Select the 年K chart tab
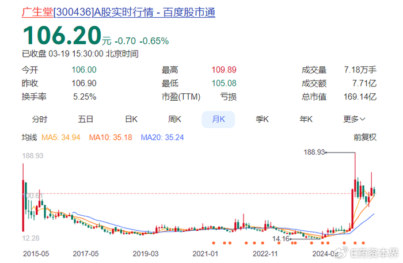The width and height of the screenshot is (403, 263). pyautogui.click(x=306, y=120)
